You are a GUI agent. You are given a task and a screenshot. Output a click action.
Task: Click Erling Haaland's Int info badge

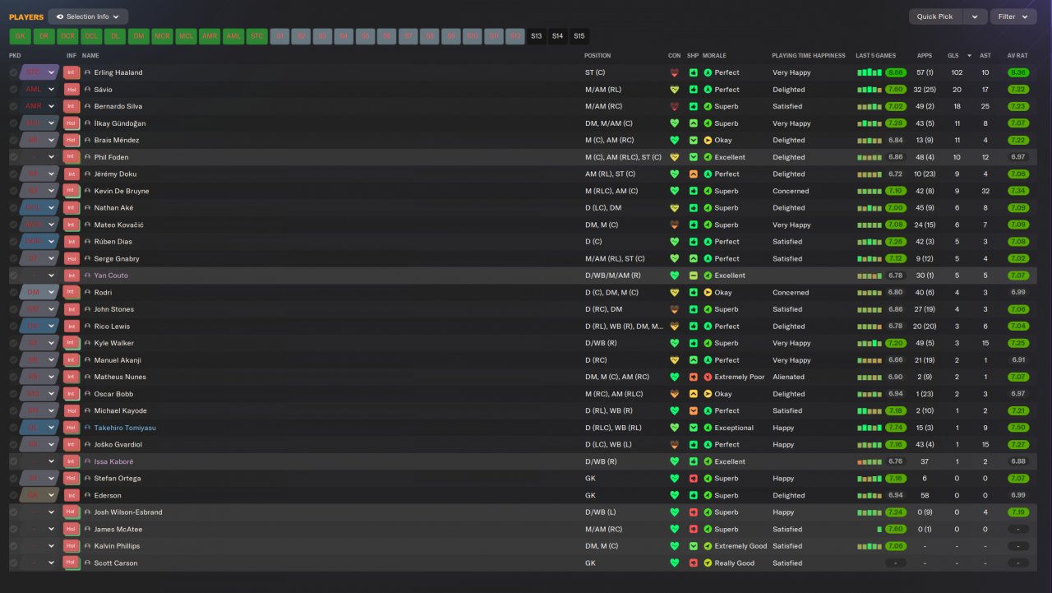tap(71, 72)
